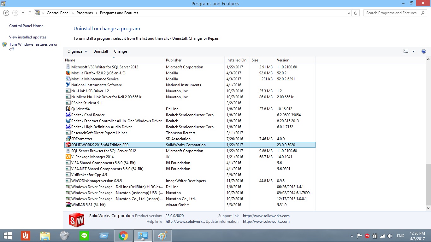This screenshot has width=431, height=242.
Task: Open the Update information solidworks.com URL
Action: (x=266, y=222)
